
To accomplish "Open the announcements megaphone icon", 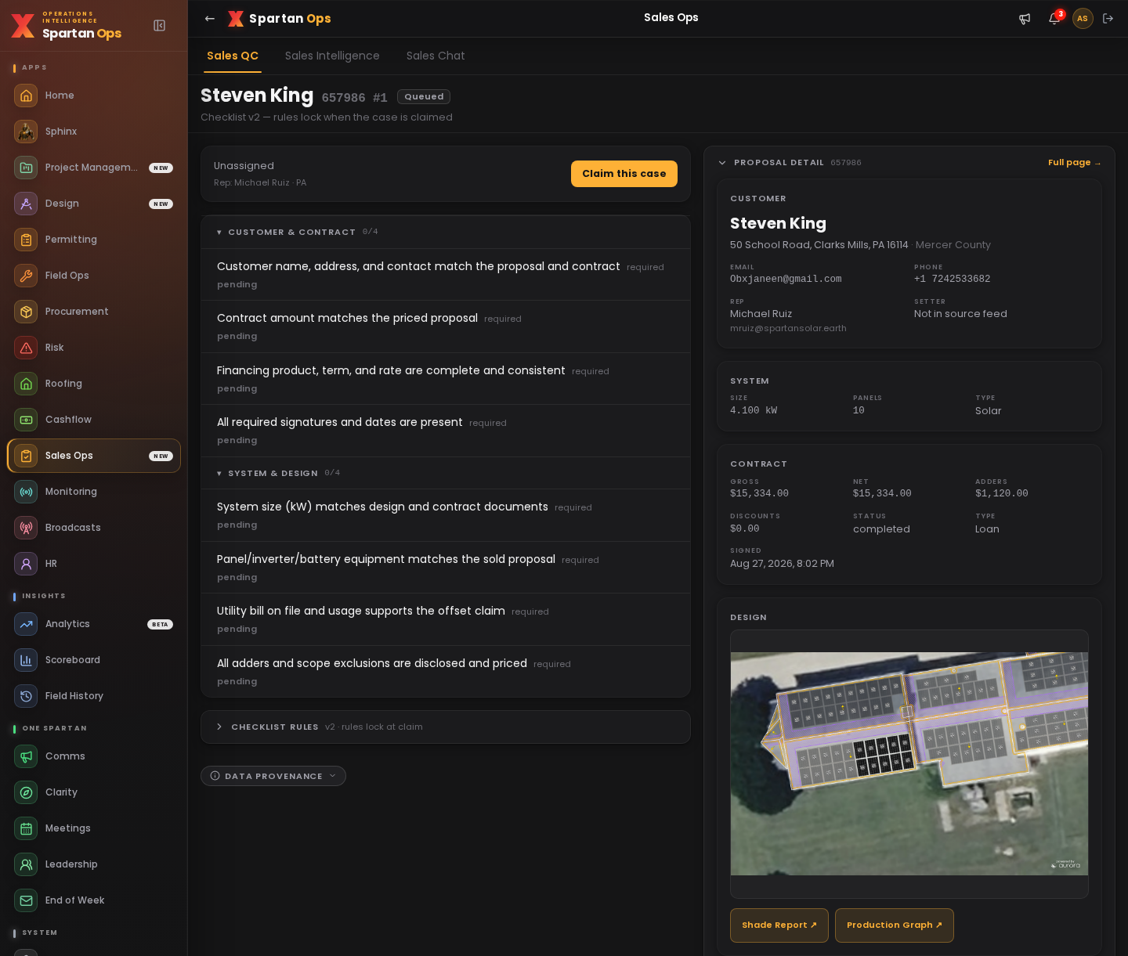I will click(x=1025, y=19).
